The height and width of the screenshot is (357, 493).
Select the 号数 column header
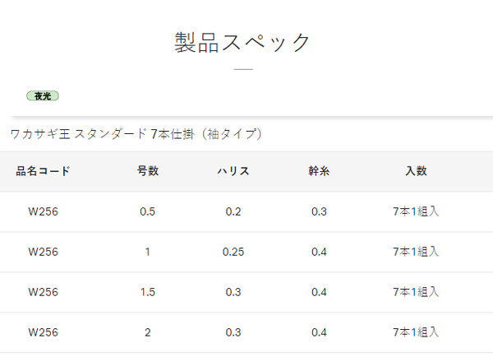[147, 171]
